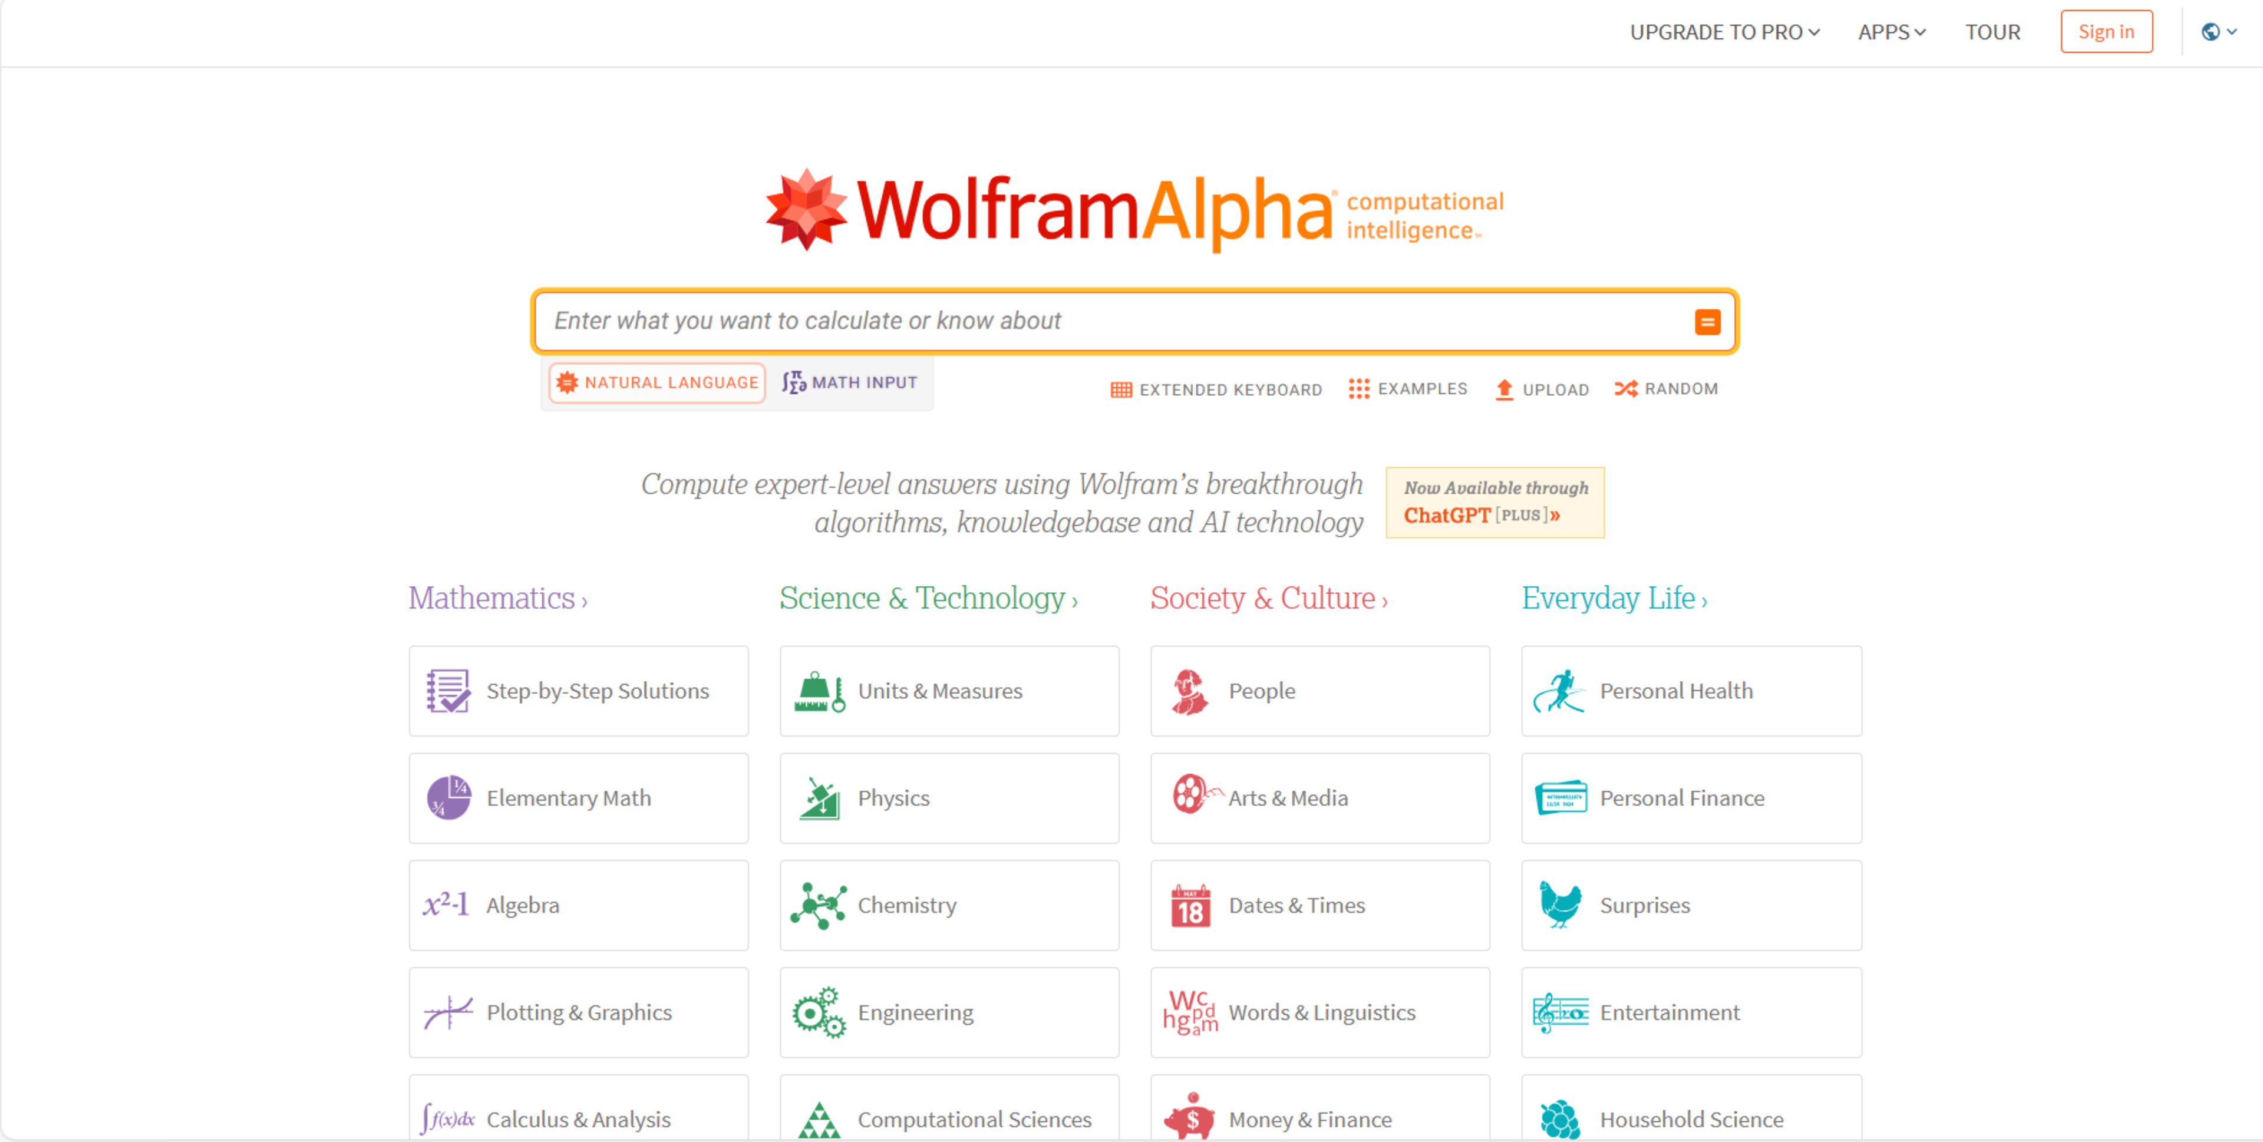Click the orange compute button in search box
Viewport: 2263px width, 1142px height.
click(x=1707, y=322)
